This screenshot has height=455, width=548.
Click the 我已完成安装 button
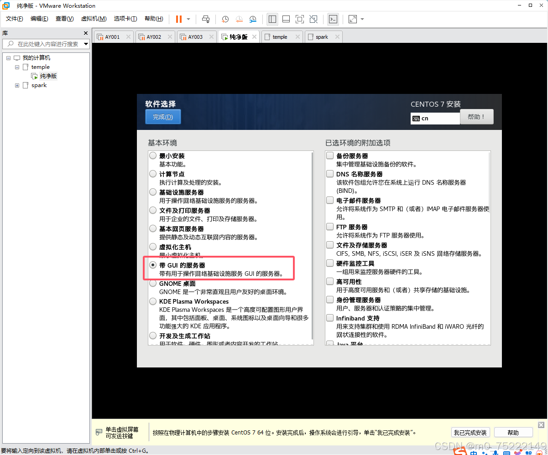(x=470, y=433)
